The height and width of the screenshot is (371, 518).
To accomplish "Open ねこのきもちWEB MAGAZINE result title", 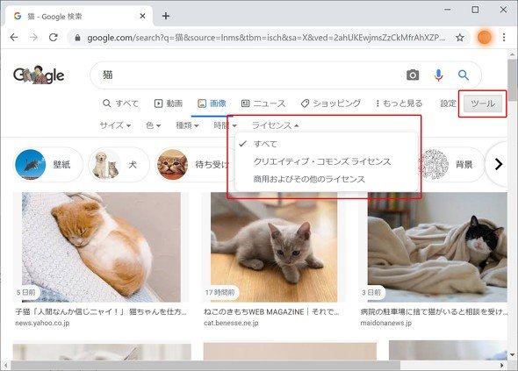I will (x=271, y=311).
